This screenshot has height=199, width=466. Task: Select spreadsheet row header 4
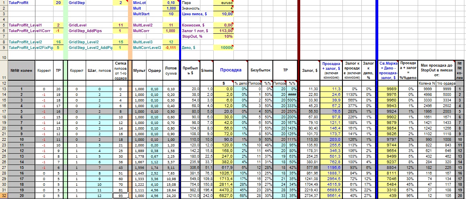(4, 20)
